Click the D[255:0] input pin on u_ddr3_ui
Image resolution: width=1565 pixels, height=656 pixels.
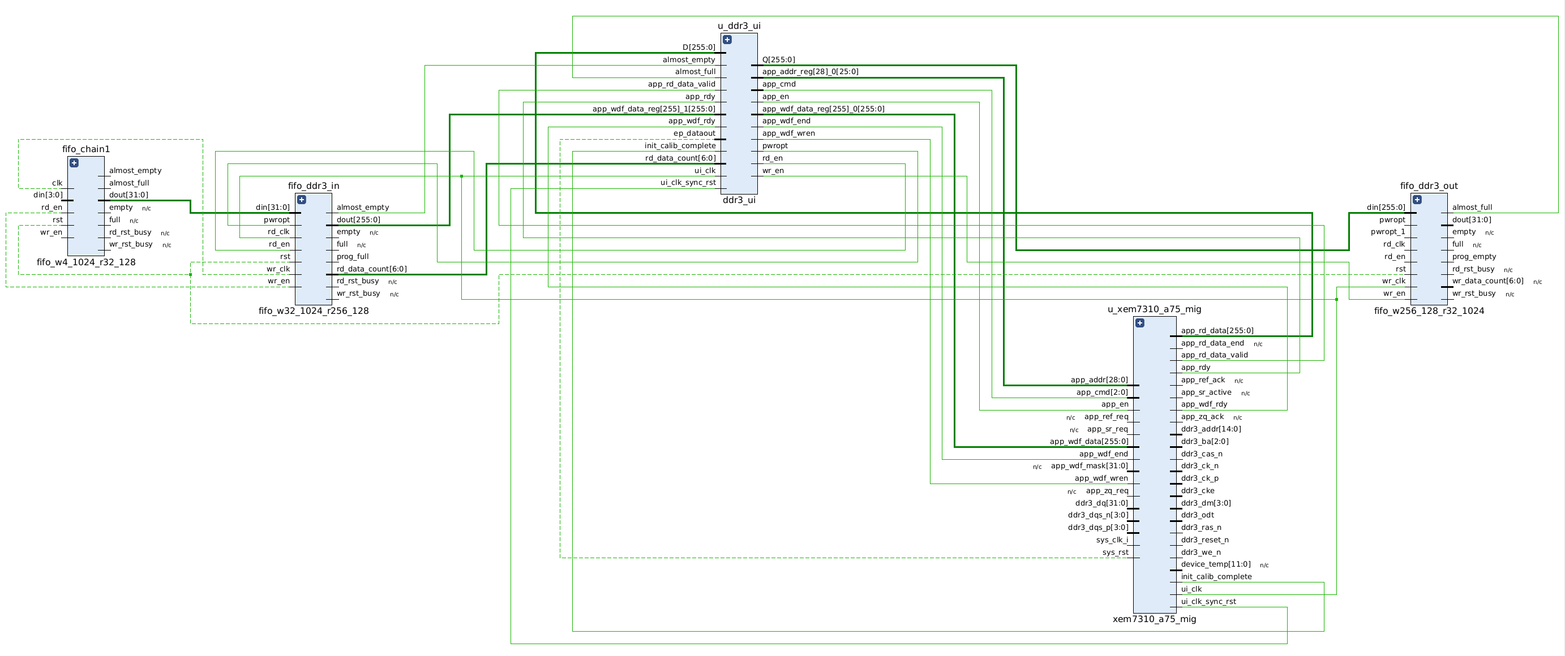click(x=698, y=48)
